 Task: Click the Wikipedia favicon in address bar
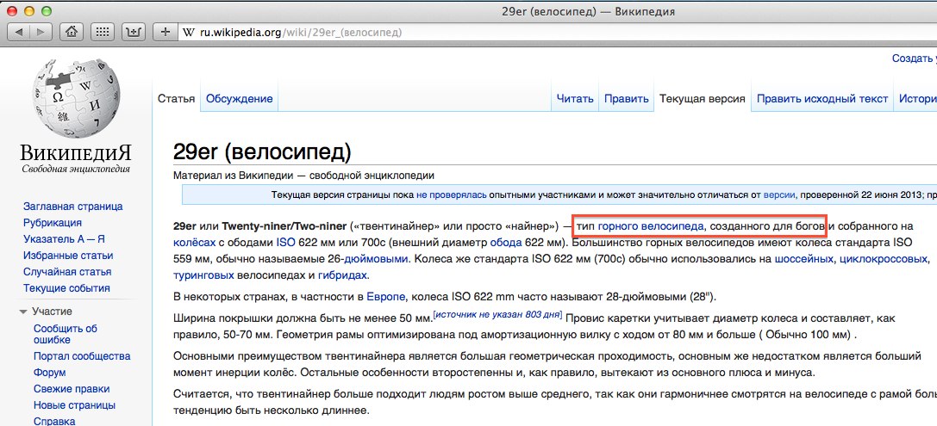(189, 32)
